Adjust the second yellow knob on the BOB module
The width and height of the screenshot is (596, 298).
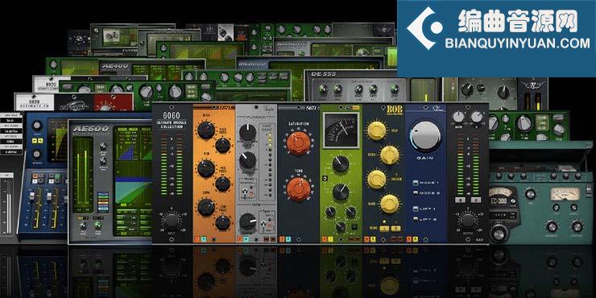390,155
